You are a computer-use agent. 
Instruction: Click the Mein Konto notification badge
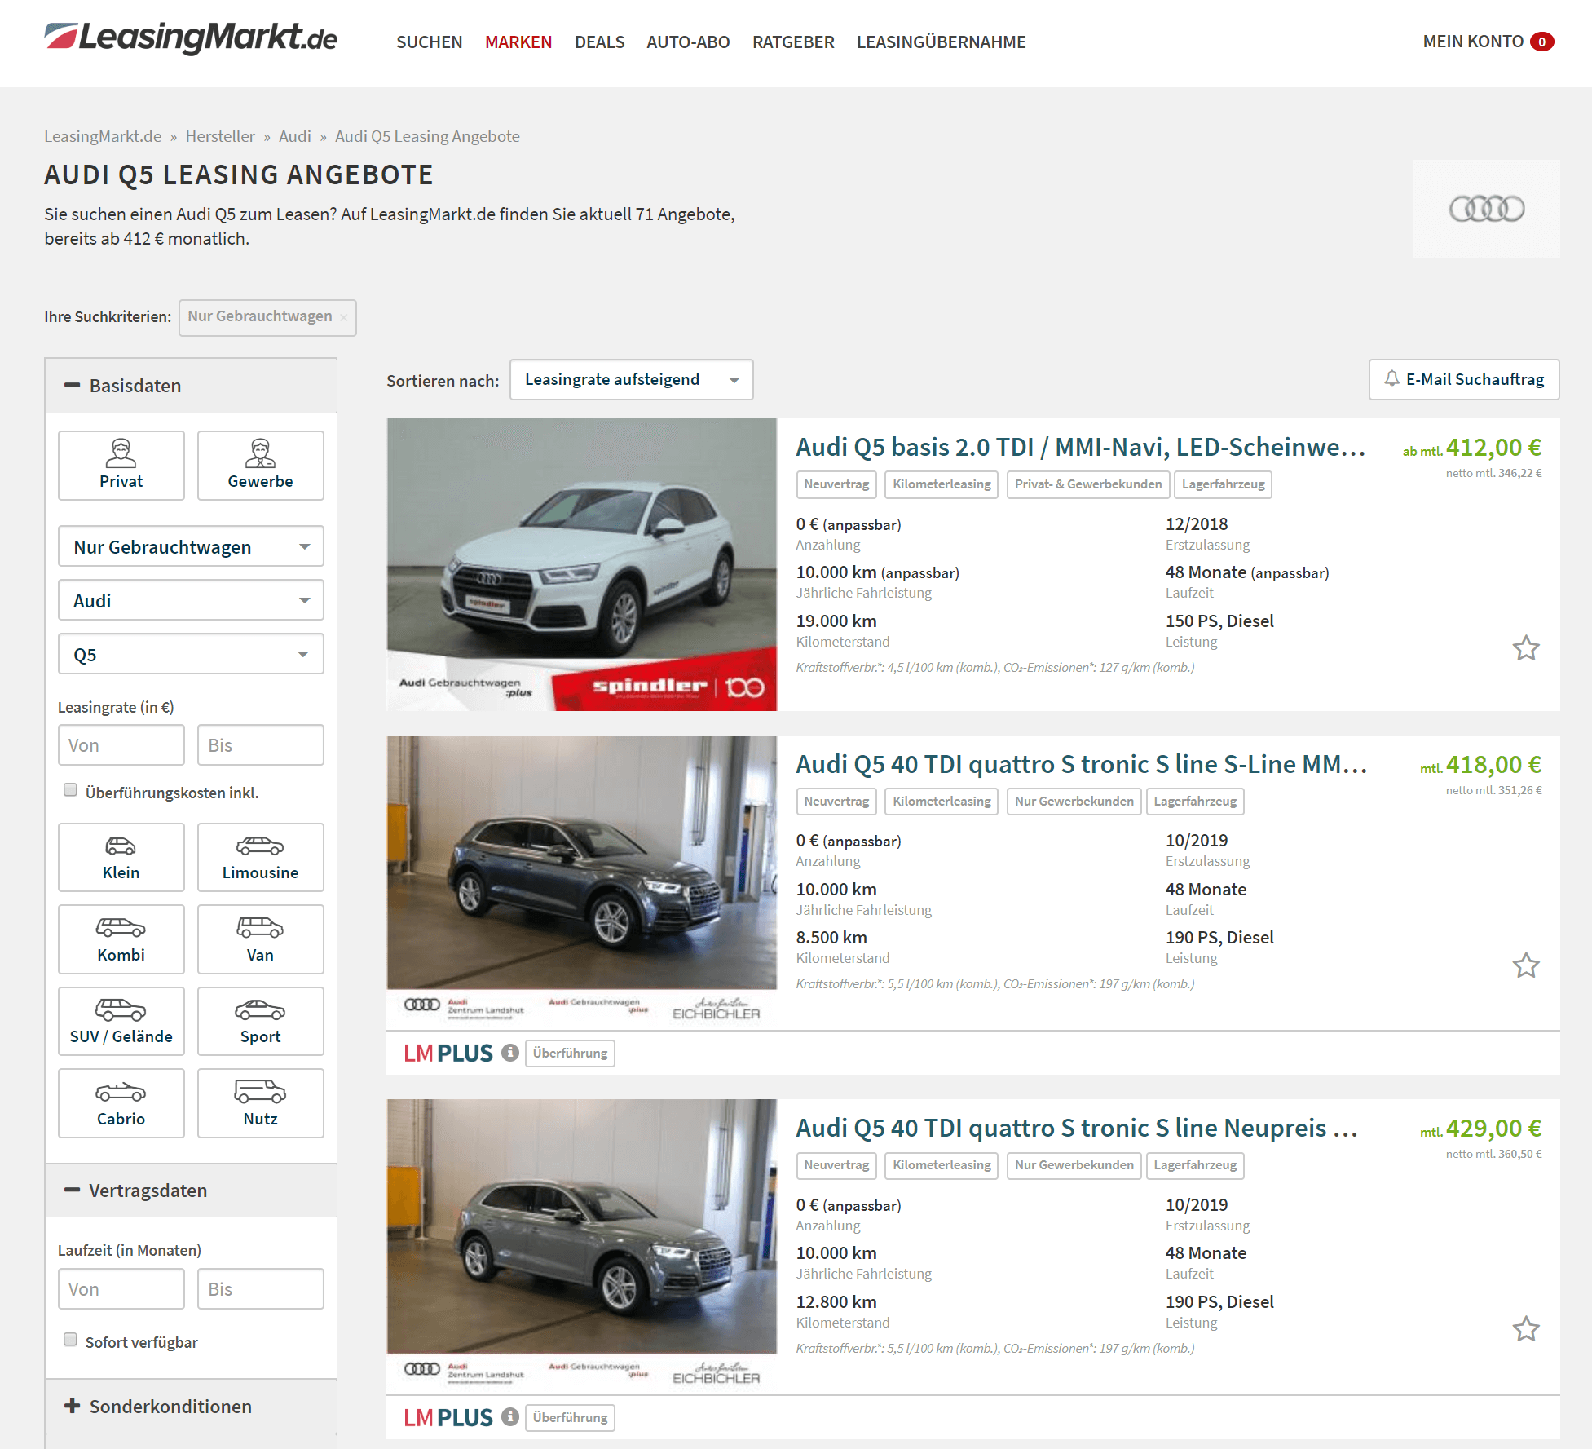1541,42
